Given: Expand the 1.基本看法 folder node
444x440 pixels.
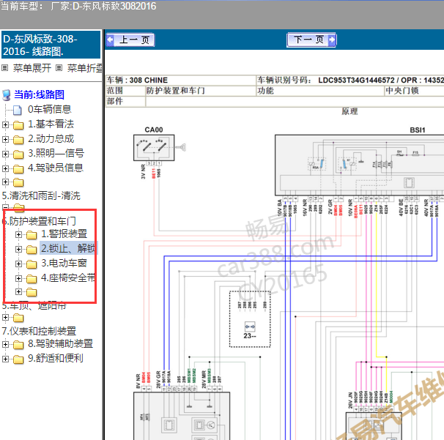Looking at the screenshot, I should [x=5, y=124].
